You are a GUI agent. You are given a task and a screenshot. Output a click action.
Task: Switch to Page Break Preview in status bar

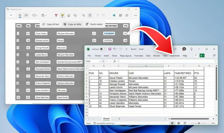pyautogui.click(x=185, y=123)
